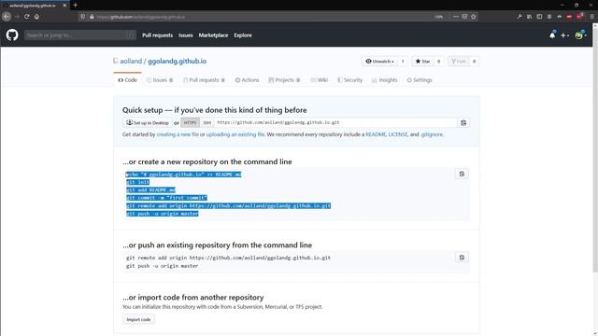
Task: Click the padlock site info icon
Action: 92,17
